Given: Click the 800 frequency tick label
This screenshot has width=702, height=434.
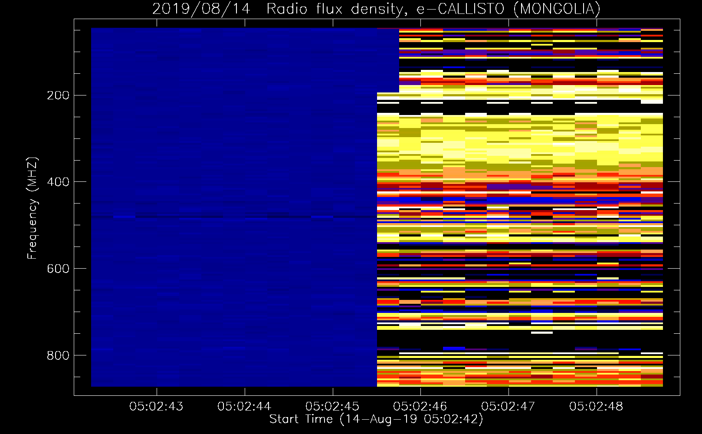Looking at the screenshot, I should (58, 355).
